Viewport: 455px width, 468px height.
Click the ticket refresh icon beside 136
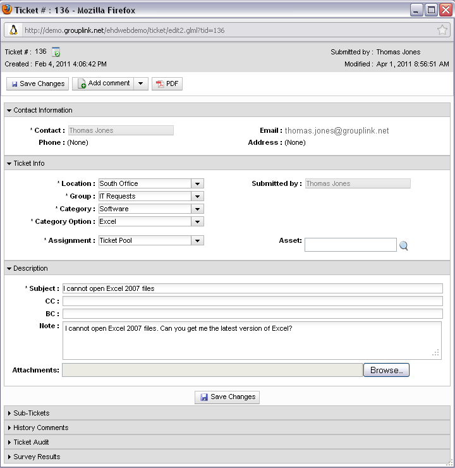56,52
